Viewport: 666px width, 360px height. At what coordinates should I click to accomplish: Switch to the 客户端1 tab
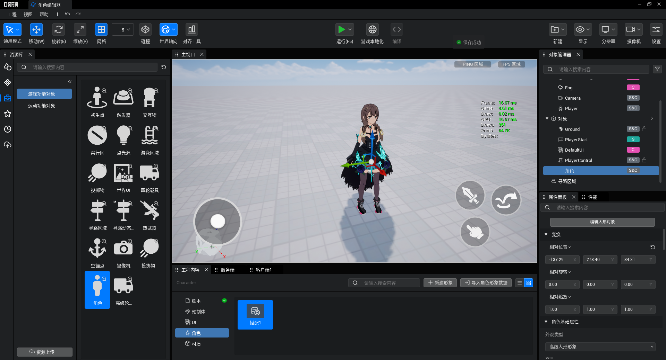(x=264, y=270)
